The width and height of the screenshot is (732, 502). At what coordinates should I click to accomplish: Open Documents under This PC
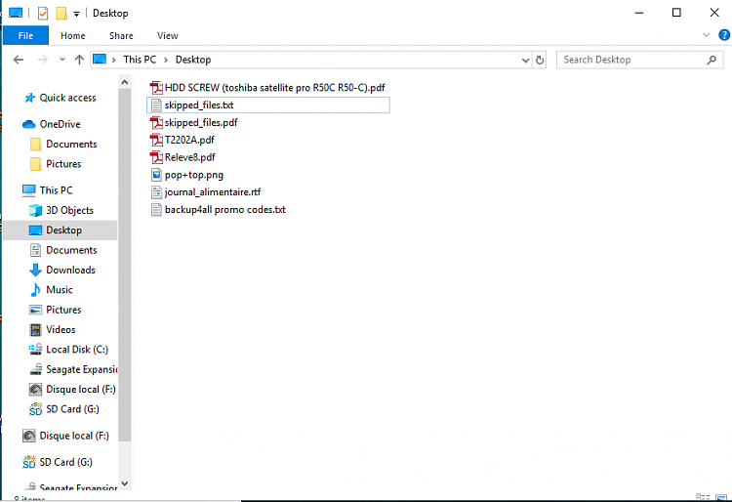pyautogui.click(x=63, y=250)
